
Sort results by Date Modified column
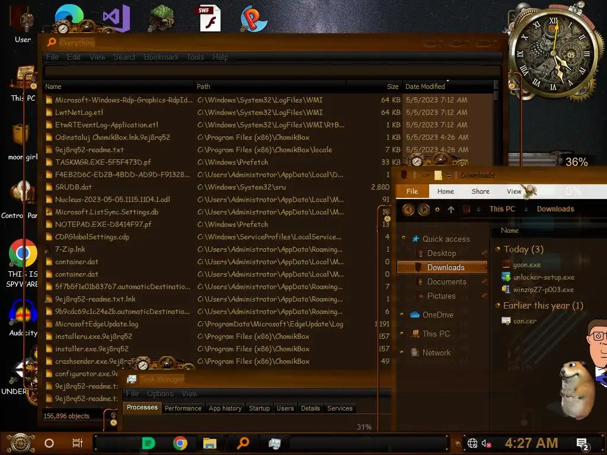coord(448,86)
